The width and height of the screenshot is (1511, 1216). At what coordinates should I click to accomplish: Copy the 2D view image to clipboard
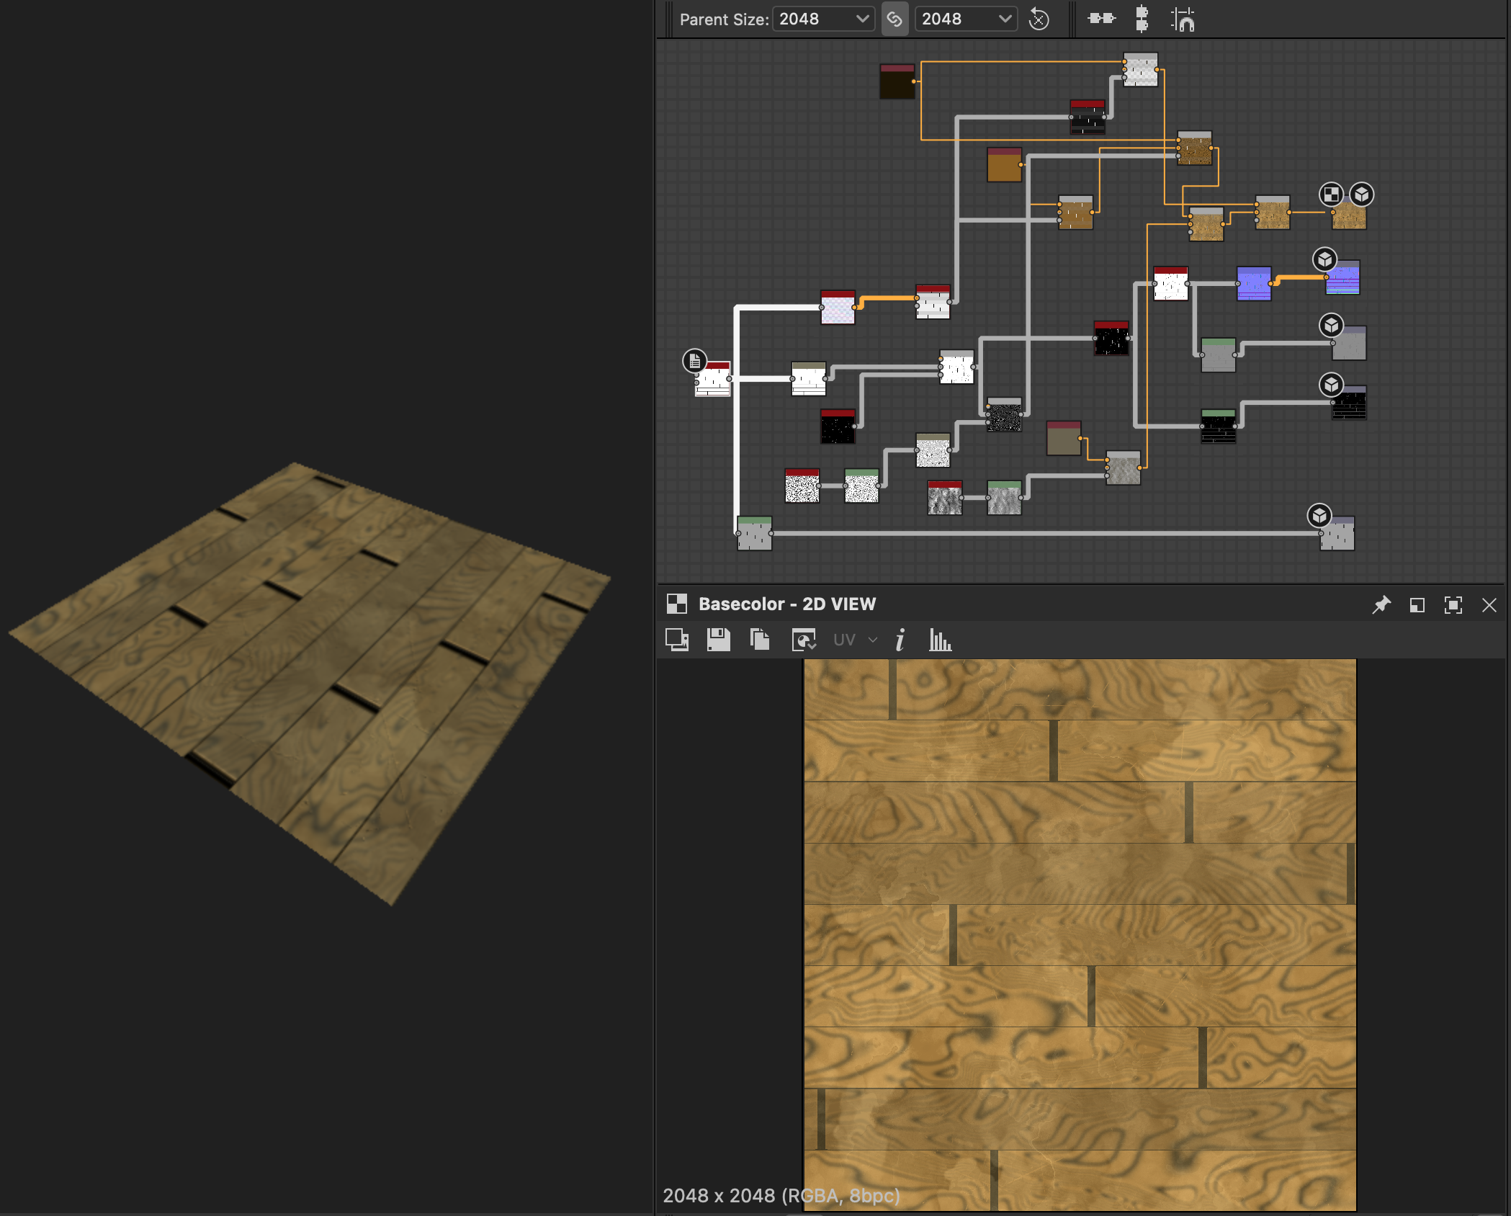coord(760,640)
